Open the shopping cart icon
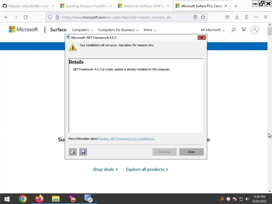This screenshot has height=204, width=272. (x=244, y=29)
